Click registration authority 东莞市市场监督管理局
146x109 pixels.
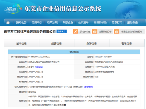click(104, 72)
